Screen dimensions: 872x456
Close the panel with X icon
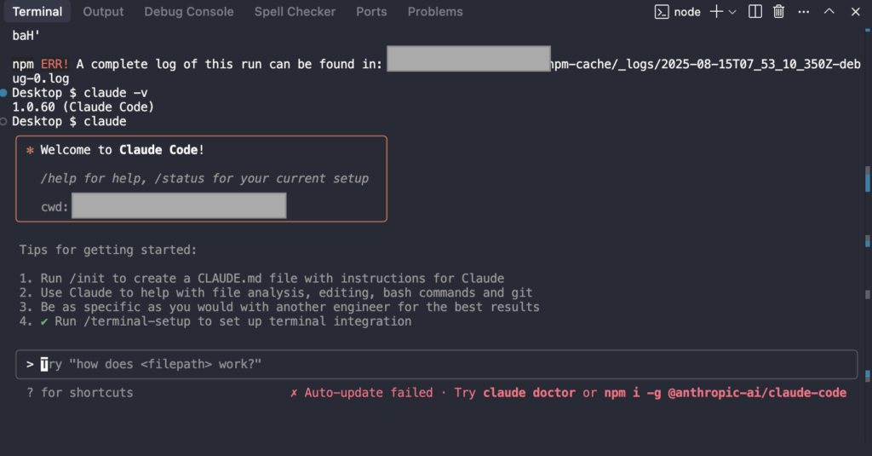click(855, 12)
